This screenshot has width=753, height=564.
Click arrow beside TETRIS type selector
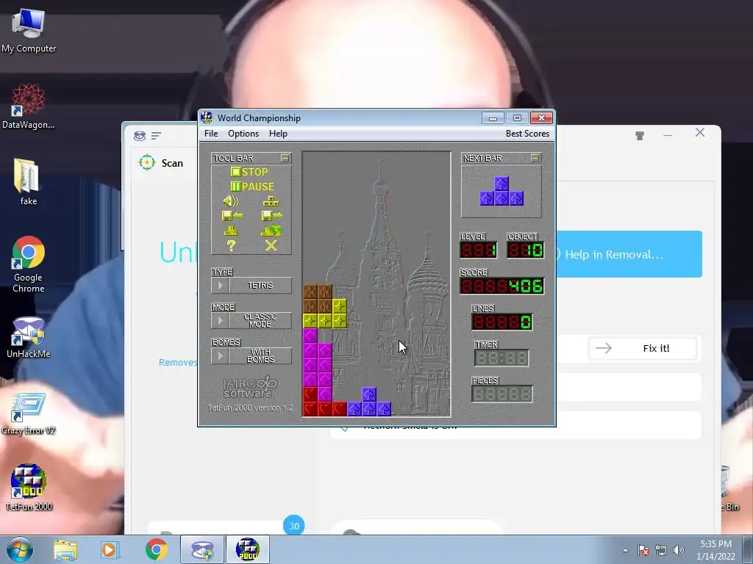point(220,286)
